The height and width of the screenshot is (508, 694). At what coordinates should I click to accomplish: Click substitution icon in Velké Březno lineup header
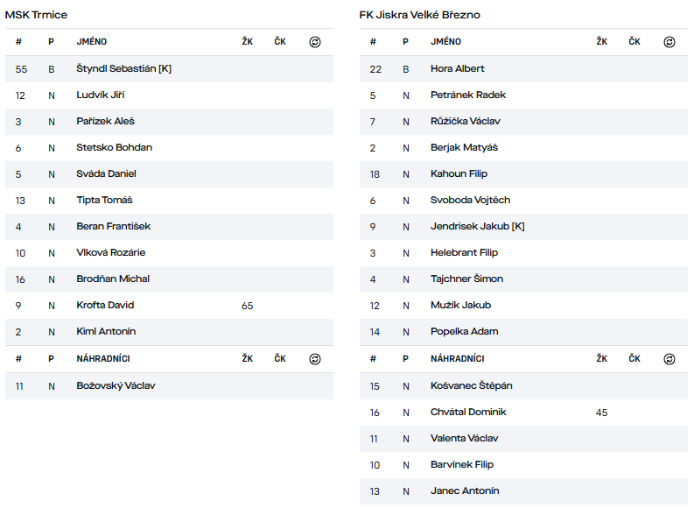669,42
